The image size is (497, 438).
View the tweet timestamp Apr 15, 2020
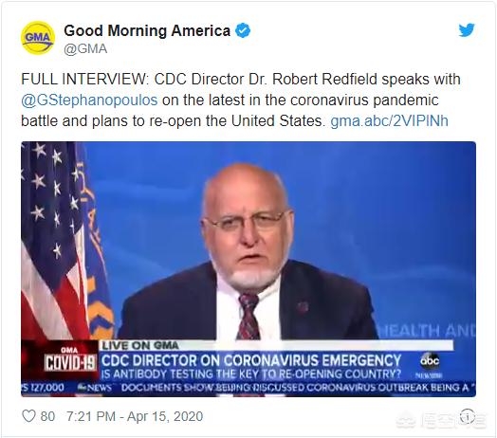[x=135, y=416]
